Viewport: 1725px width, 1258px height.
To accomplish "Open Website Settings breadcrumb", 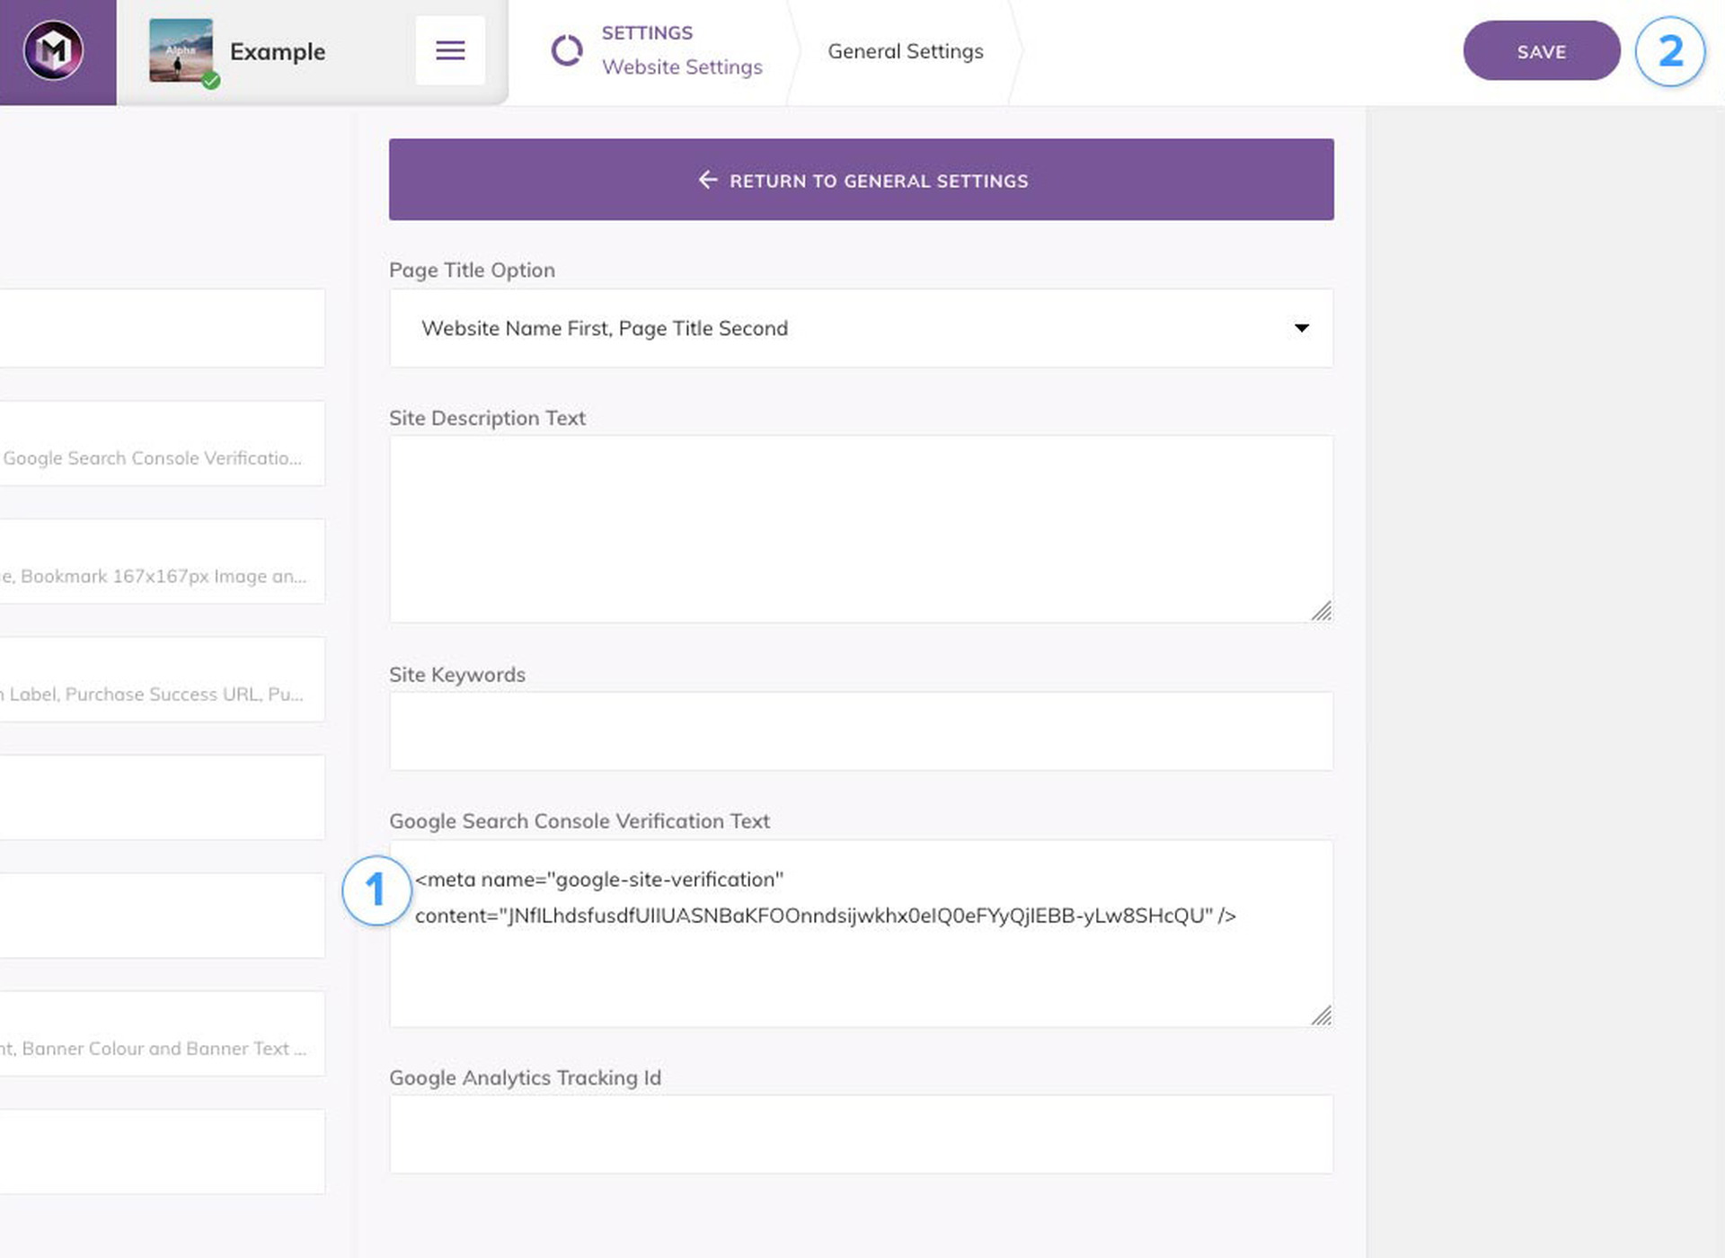I will pos(681,66).
